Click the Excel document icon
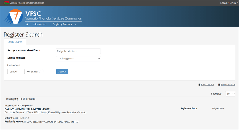 [x=219, y=85]
